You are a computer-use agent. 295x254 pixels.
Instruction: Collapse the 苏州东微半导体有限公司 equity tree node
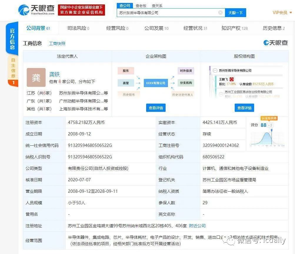click(x=215, y=71)
